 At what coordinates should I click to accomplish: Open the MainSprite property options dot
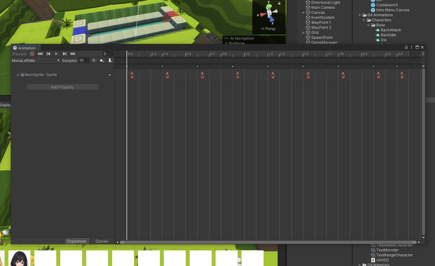pyautogui.click(x=110, y=75)
